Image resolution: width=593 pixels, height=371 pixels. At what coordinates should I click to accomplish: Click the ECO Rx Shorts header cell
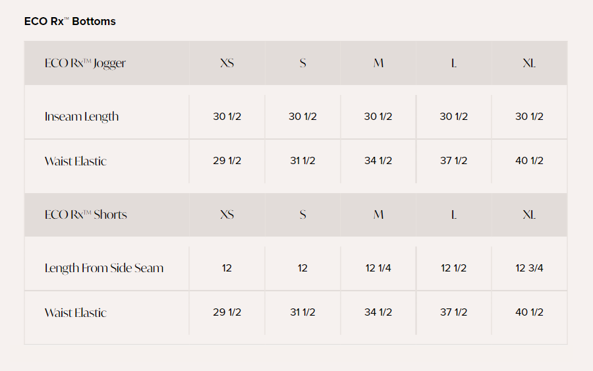[x=86, y=215]
